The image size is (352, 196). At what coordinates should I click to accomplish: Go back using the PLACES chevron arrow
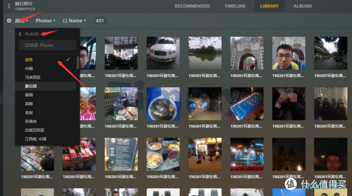(x=20, y=34)
